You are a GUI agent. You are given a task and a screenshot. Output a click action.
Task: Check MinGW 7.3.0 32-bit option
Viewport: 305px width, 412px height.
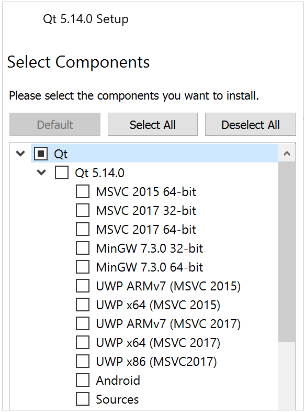(x=83, y=248)
